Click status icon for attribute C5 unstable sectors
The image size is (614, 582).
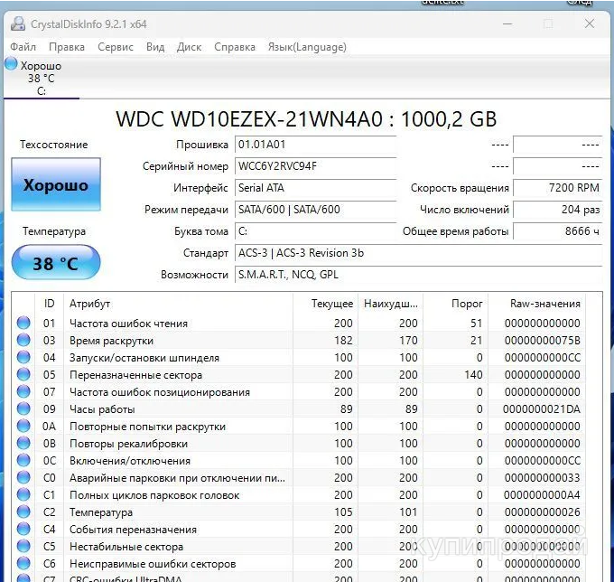pos(23,547)
